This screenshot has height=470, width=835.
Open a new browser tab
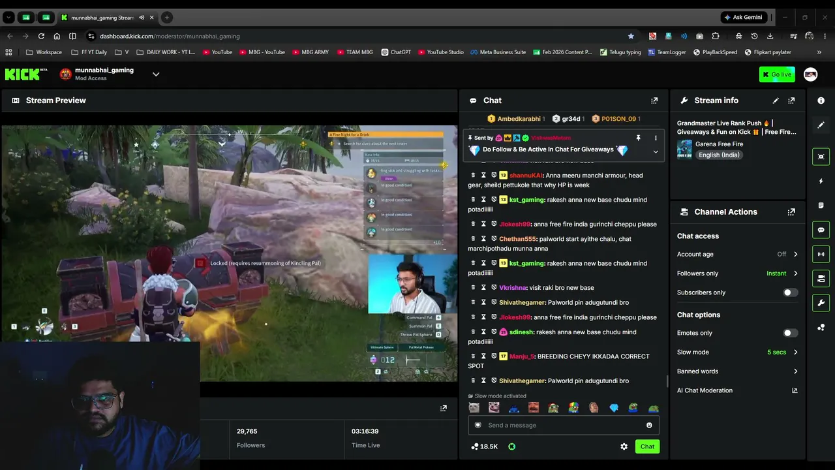tap(166, 18)
